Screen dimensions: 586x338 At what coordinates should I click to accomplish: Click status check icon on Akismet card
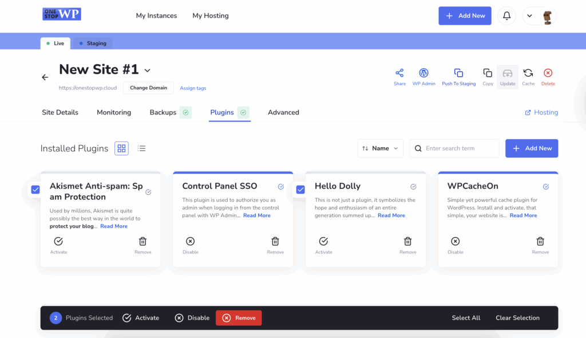click(148, 192)
